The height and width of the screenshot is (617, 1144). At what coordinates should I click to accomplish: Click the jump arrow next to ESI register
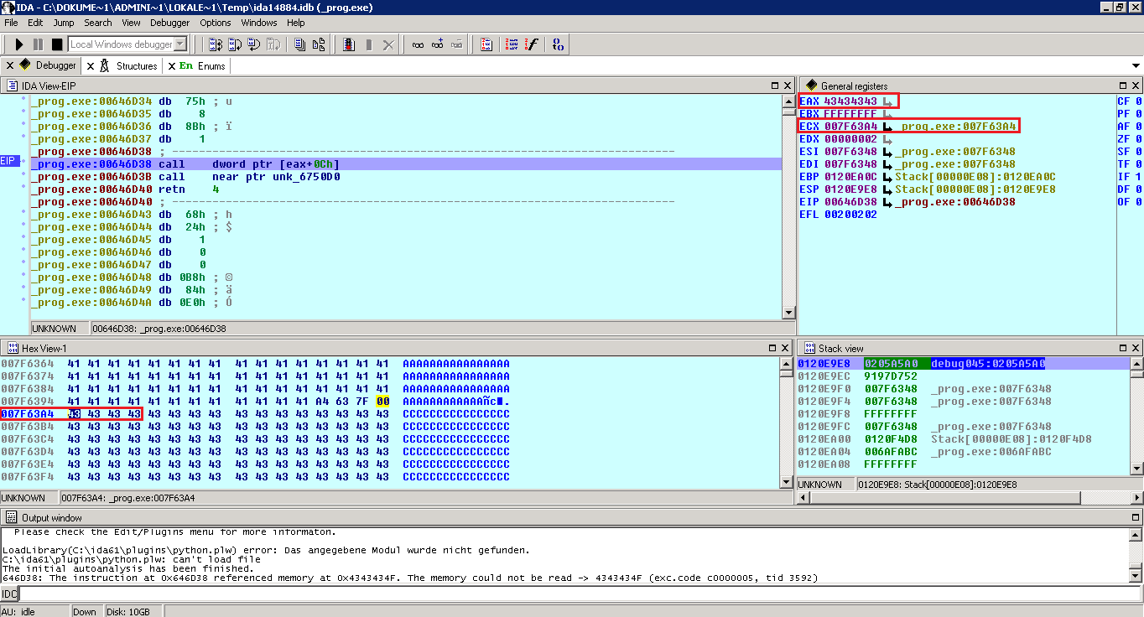887,152
